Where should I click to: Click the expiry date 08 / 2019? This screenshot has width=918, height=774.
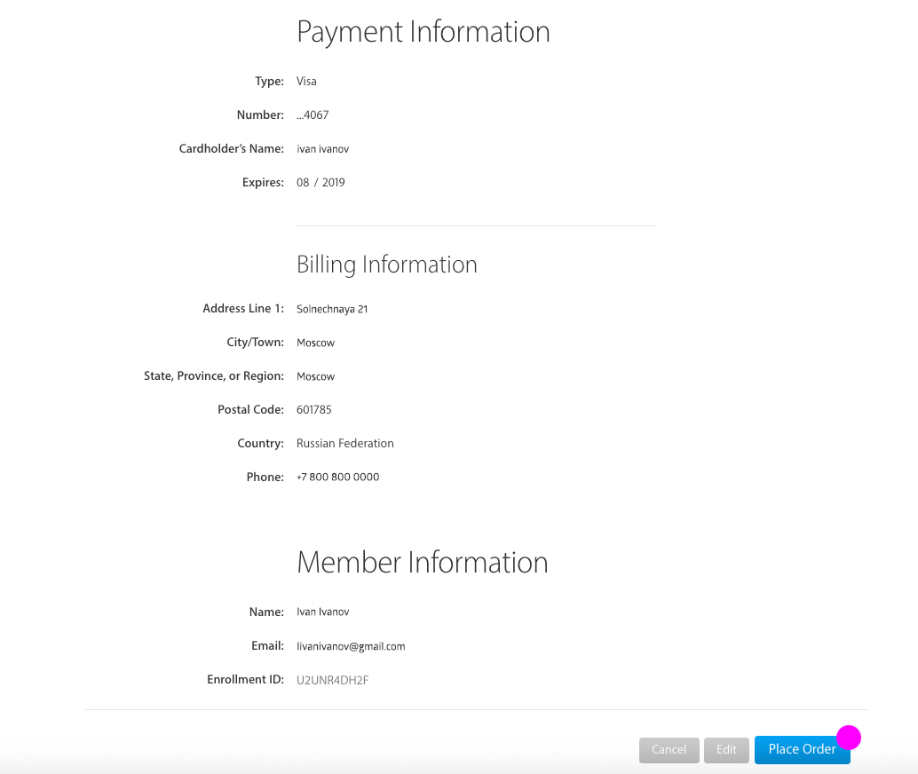tap(321, 183)
